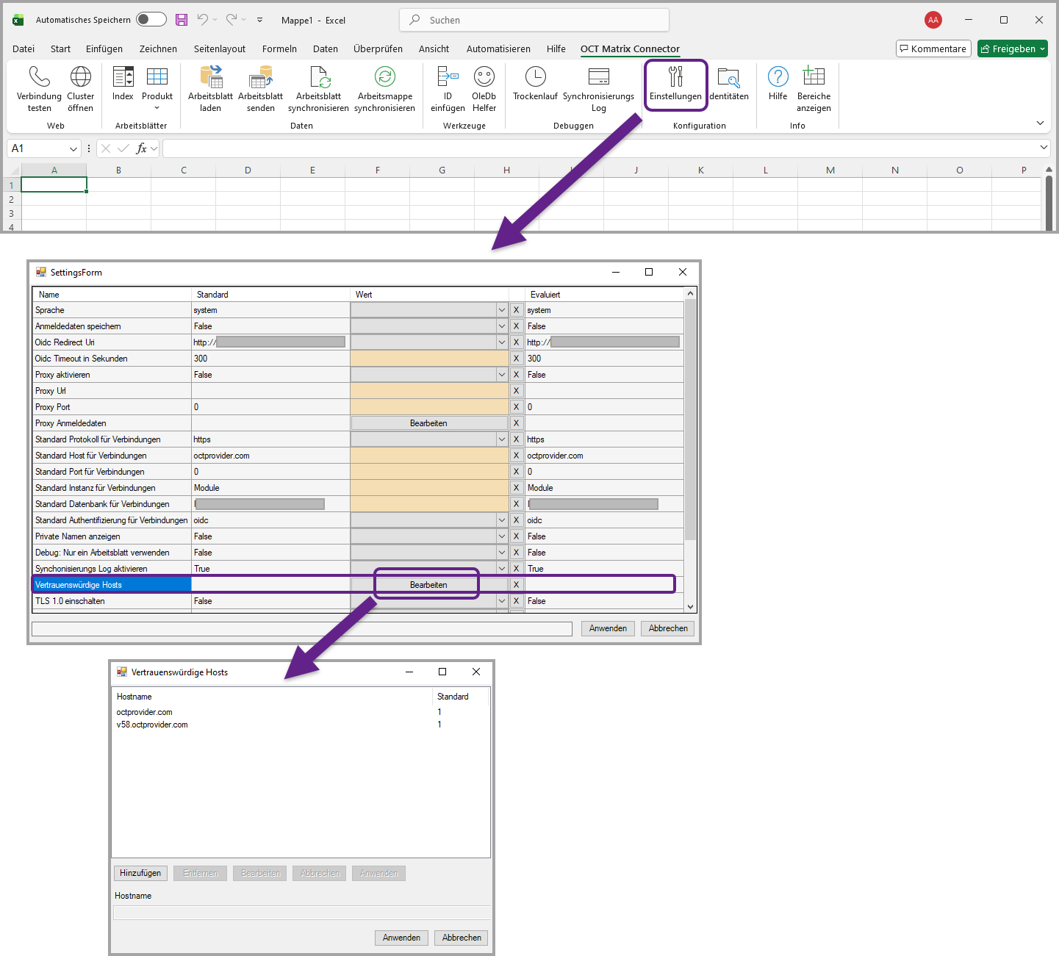Viewport: 1059px width, 956px height.
Task: Open the Cluster öffnen globe icon
Action: pos(80,76)
